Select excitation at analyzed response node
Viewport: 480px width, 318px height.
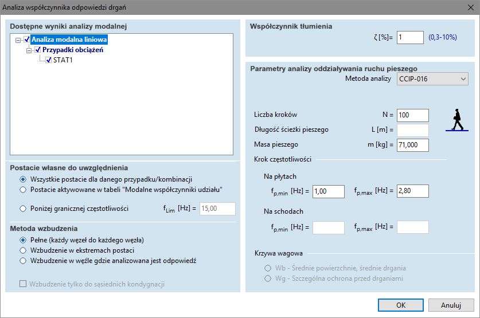23,261
